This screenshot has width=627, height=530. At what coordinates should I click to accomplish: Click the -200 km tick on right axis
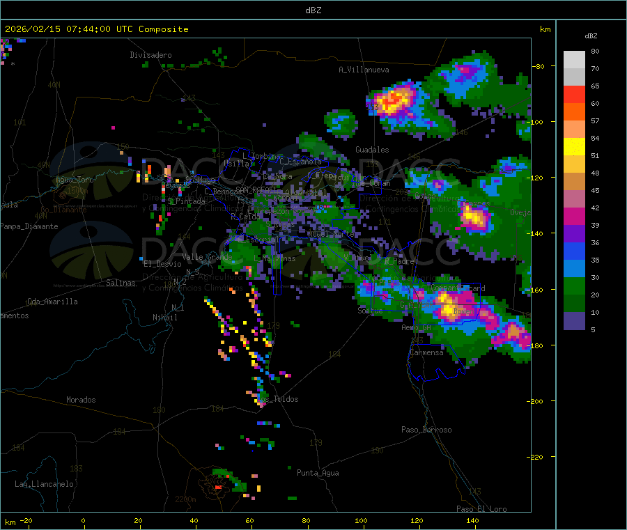pyautogui.click(x=534, y=401)
